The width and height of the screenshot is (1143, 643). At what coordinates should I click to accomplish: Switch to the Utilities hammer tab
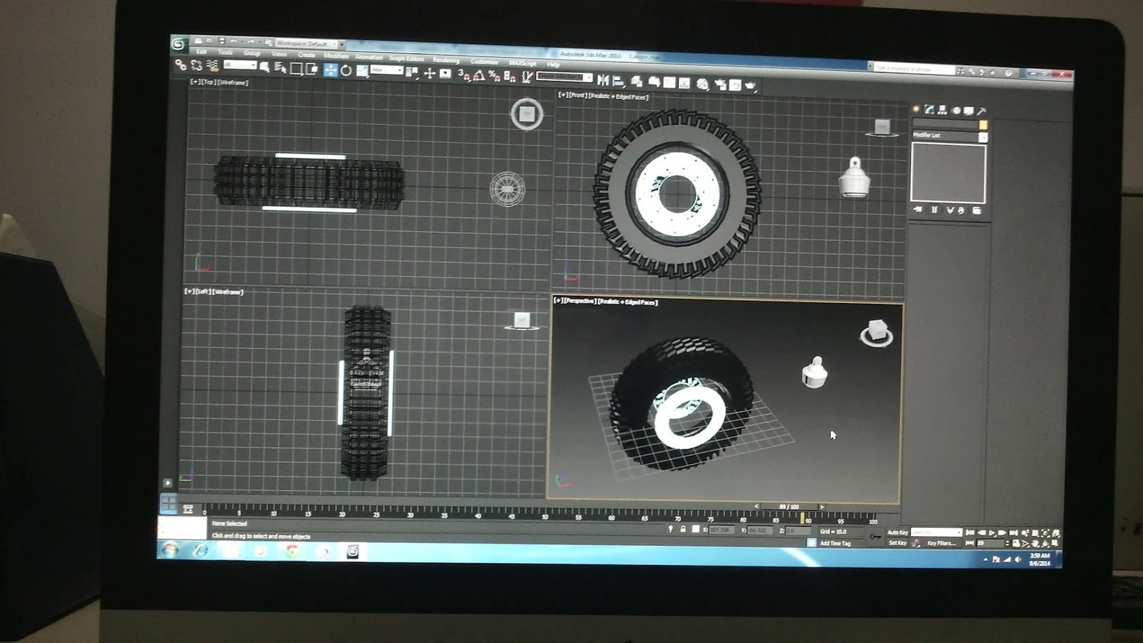point(982,111)
